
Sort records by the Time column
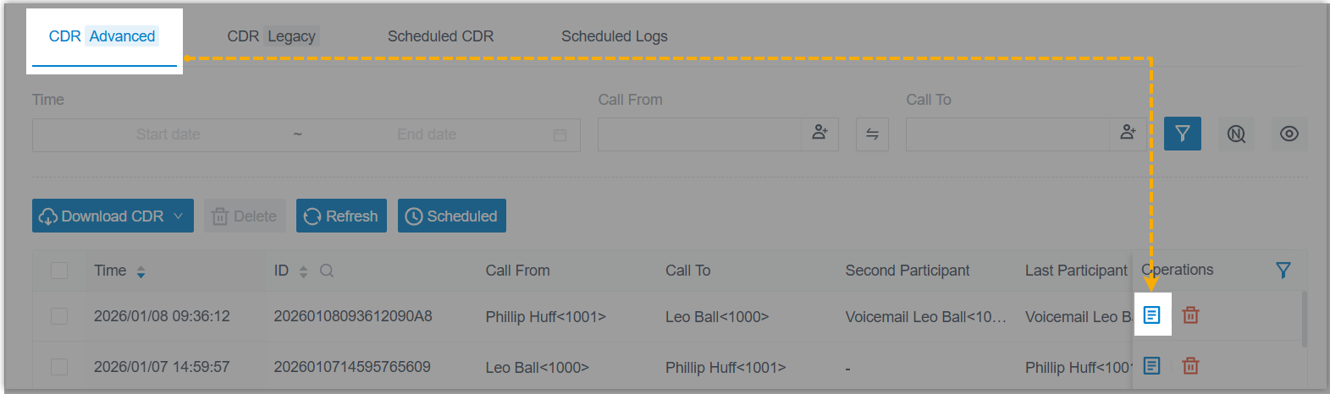point(141,271)
